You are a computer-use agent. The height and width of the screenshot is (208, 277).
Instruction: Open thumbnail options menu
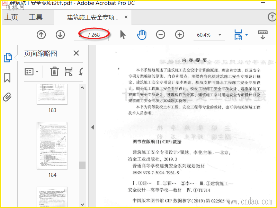pyautogui.click(x=32, y=72)
